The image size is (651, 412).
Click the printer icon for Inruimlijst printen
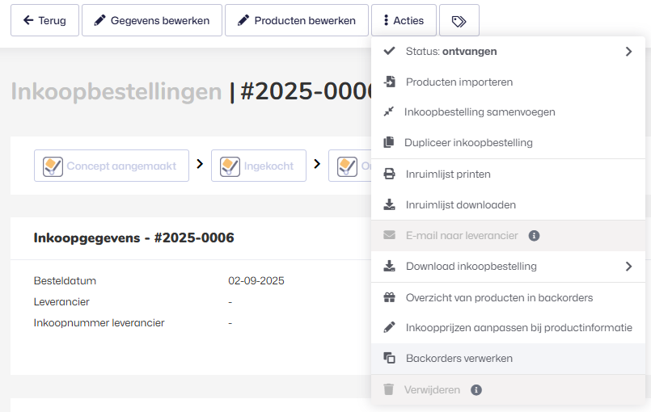pos(389,174)
